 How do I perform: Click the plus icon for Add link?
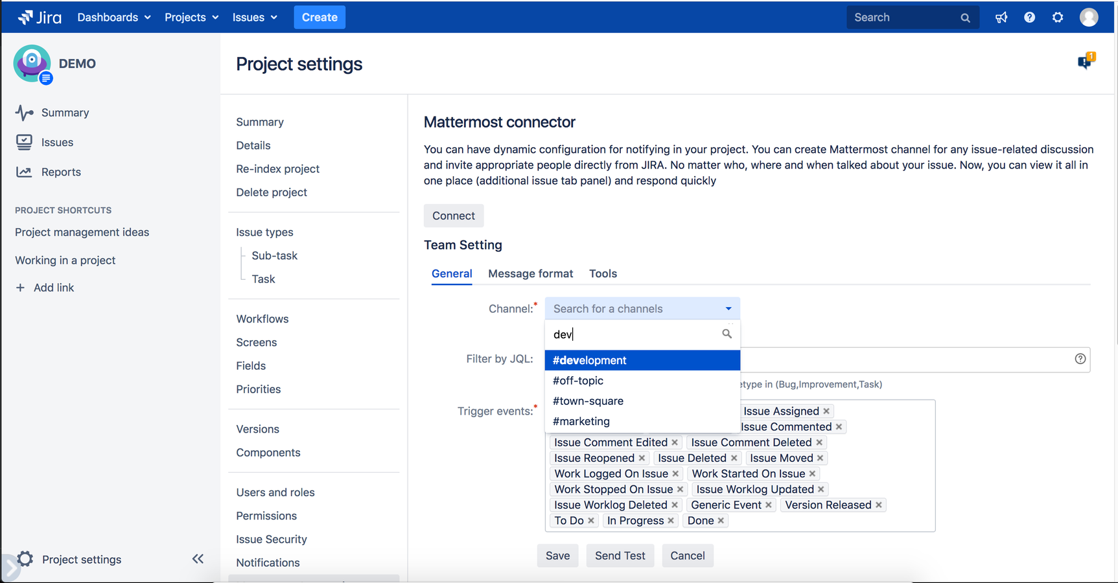click(x=20, y=288)
